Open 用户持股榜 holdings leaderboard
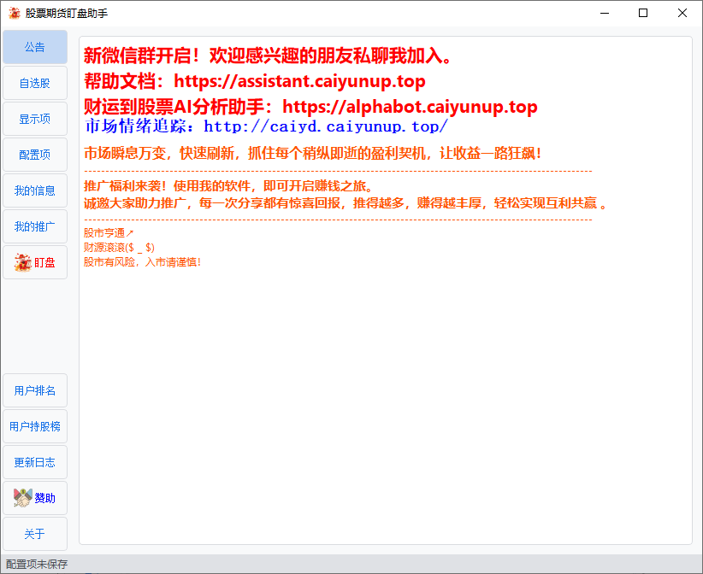This screenshot has height=574, width=703. tap(35, 426)
